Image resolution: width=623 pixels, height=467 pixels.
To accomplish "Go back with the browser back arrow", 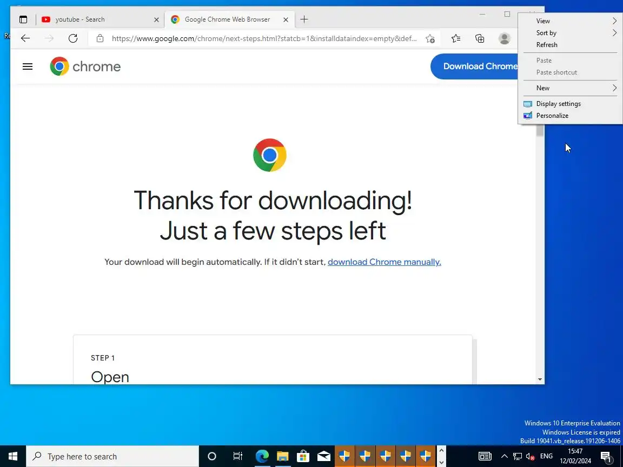I will [25, 38].
